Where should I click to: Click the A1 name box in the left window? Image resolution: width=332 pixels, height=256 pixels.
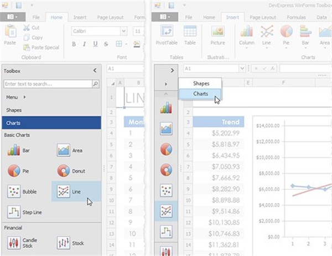point(126,68)
